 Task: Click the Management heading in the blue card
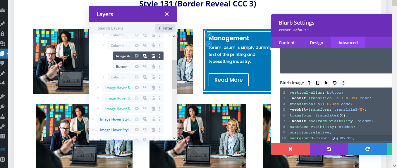[229, 38]
